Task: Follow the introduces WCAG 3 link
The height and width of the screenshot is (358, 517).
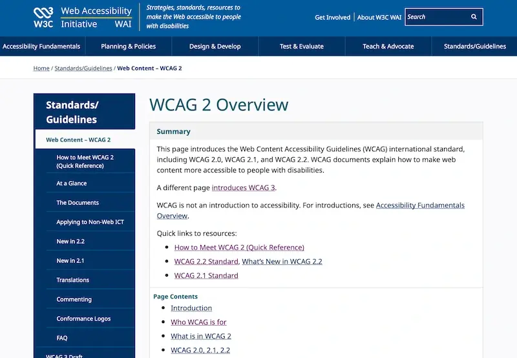Action: [x=244, y=188]
